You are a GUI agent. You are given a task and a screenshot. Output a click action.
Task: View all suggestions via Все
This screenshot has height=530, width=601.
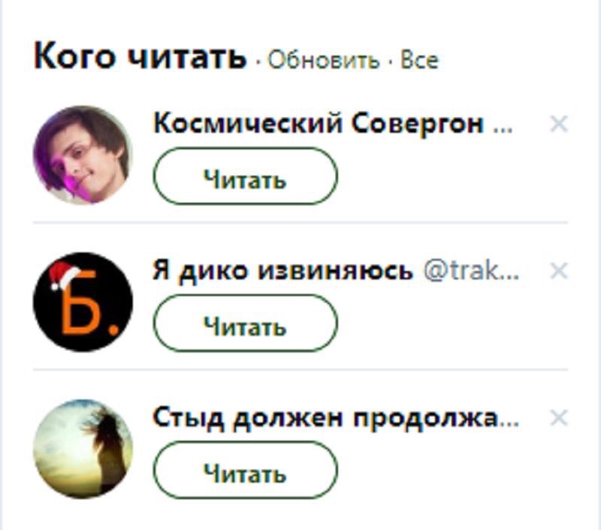click(419, 60)
